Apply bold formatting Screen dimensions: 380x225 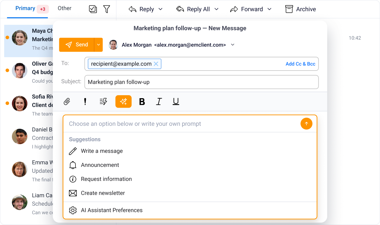tap(142, 102)
